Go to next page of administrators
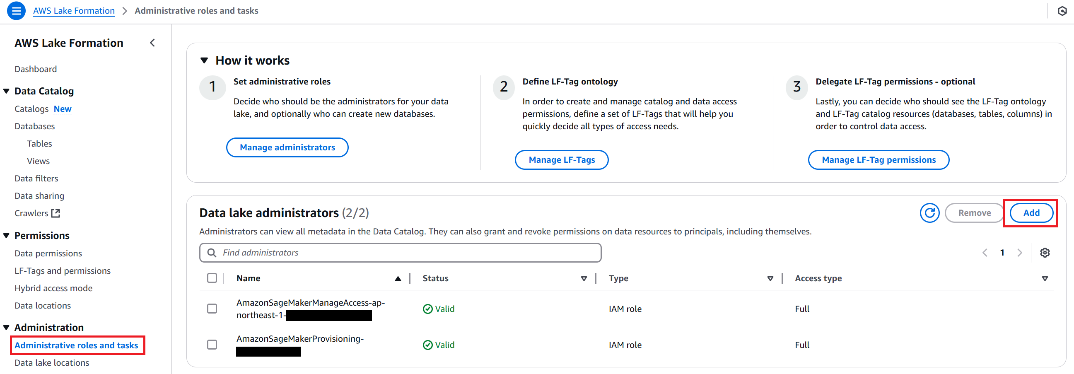Screen dimensions: 1074x374 pos(1020,253)
